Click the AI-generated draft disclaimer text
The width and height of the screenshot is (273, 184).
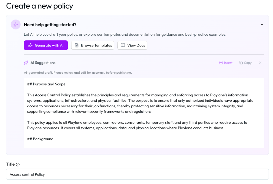[x=78, y=73]
